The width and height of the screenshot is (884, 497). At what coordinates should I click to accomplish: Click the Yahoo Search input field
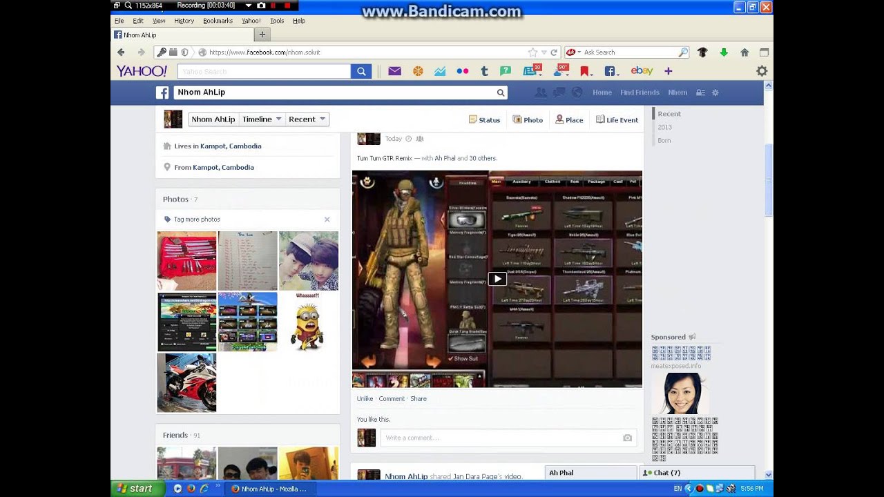[x=264, y=71]
